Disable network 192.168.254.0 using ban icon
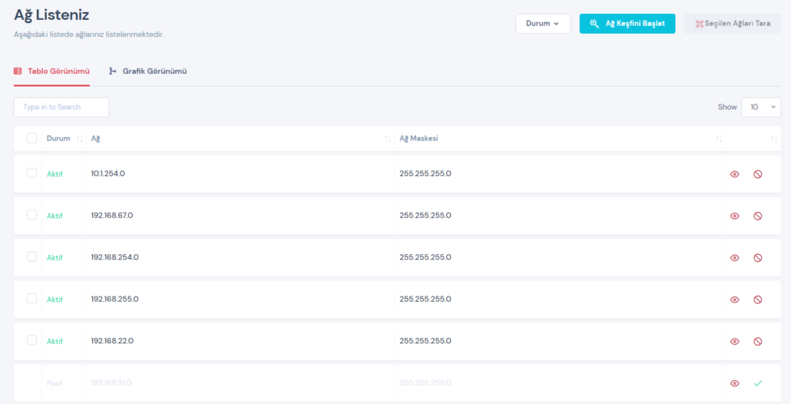The height and width of the screenshot is (404, 791). click(x=758, y=258)
